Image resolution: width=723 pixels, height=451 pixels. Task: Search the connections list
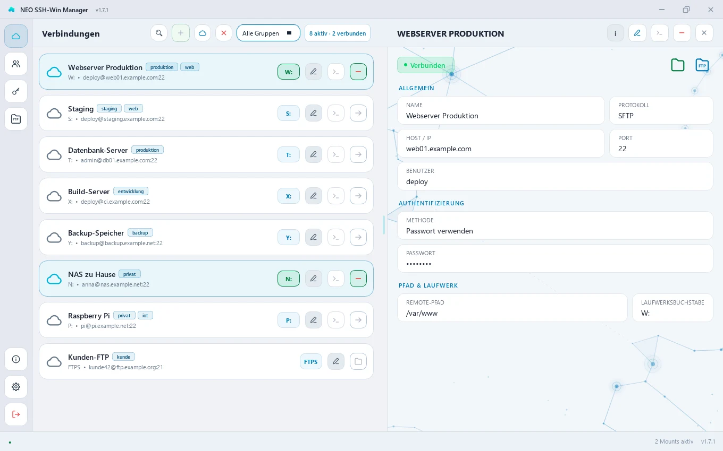pos(159,33)
